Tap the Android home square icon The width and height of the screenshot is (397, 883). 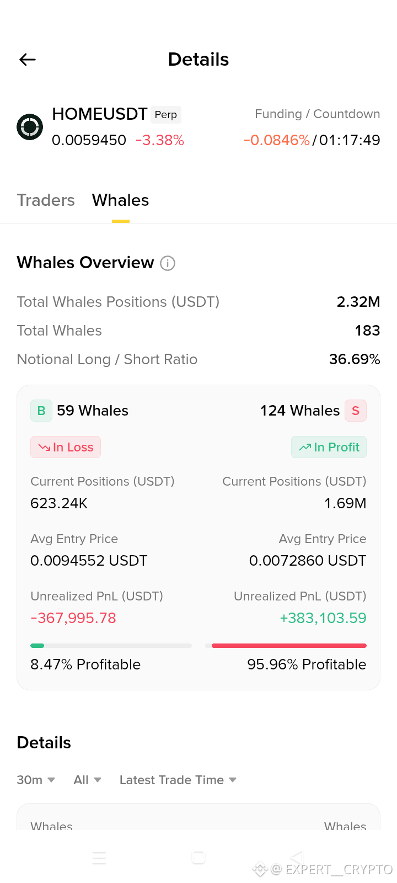pyautogui.click(x=198, y=858)
